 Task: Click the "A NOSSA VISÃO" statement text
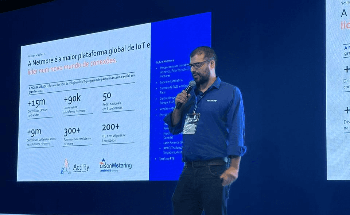[82, 84]
